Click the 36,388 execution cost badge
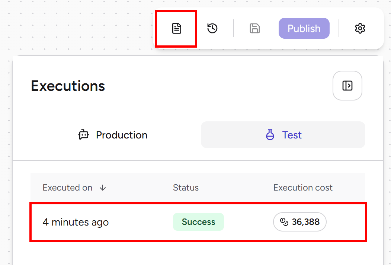Screen dimensions: 391x265 [x=300, y=222]
